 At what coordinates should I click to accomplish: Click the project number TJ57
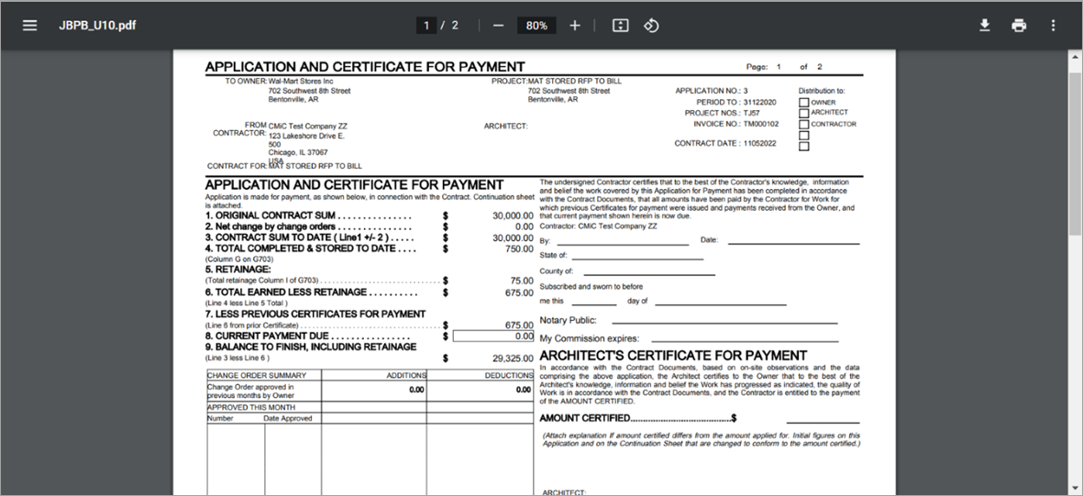coord(751,113)
